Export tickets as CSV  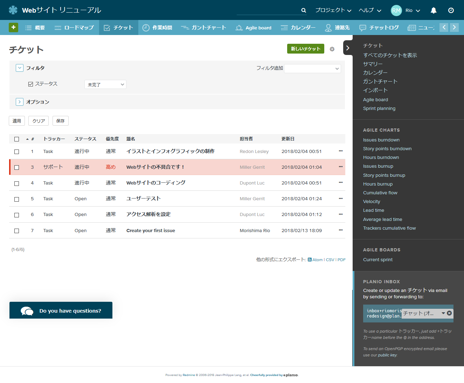pyautogui.click(x=330, y=260)
